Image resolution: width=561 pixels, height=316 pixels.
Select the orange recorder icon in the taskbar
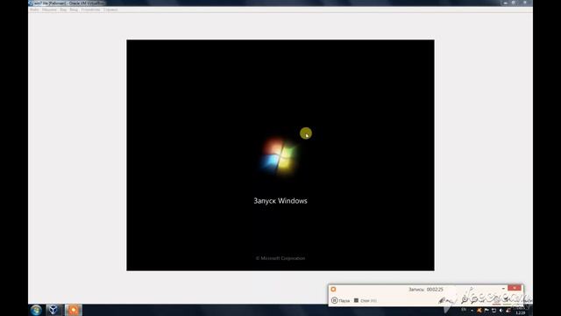point(73,310)
